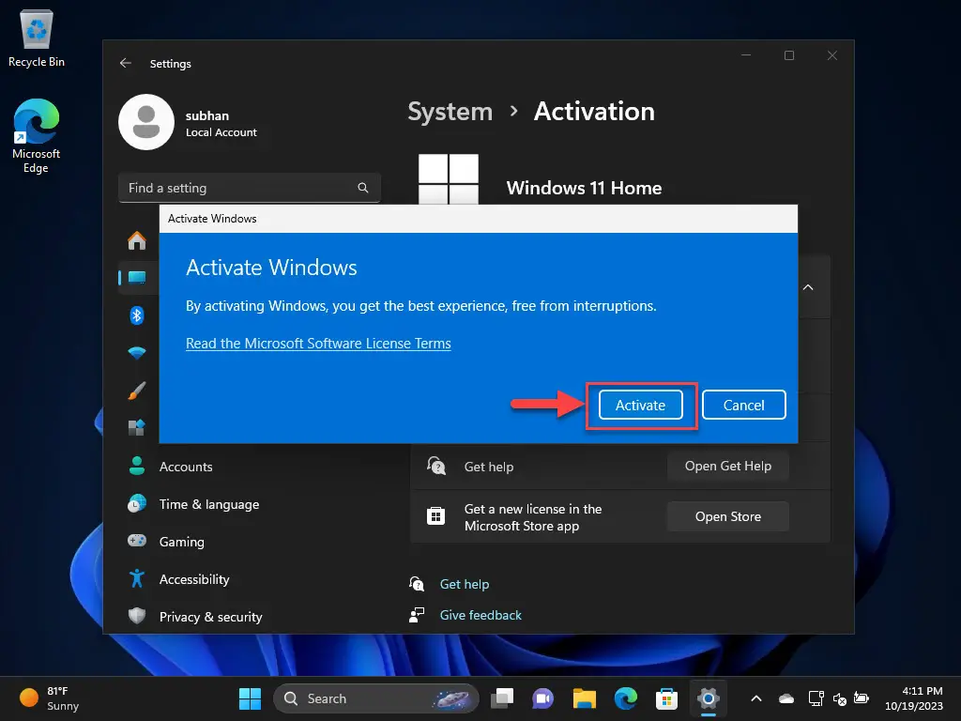
Task: Click the Windows 11 Home edition label
Action: (584, 188)
